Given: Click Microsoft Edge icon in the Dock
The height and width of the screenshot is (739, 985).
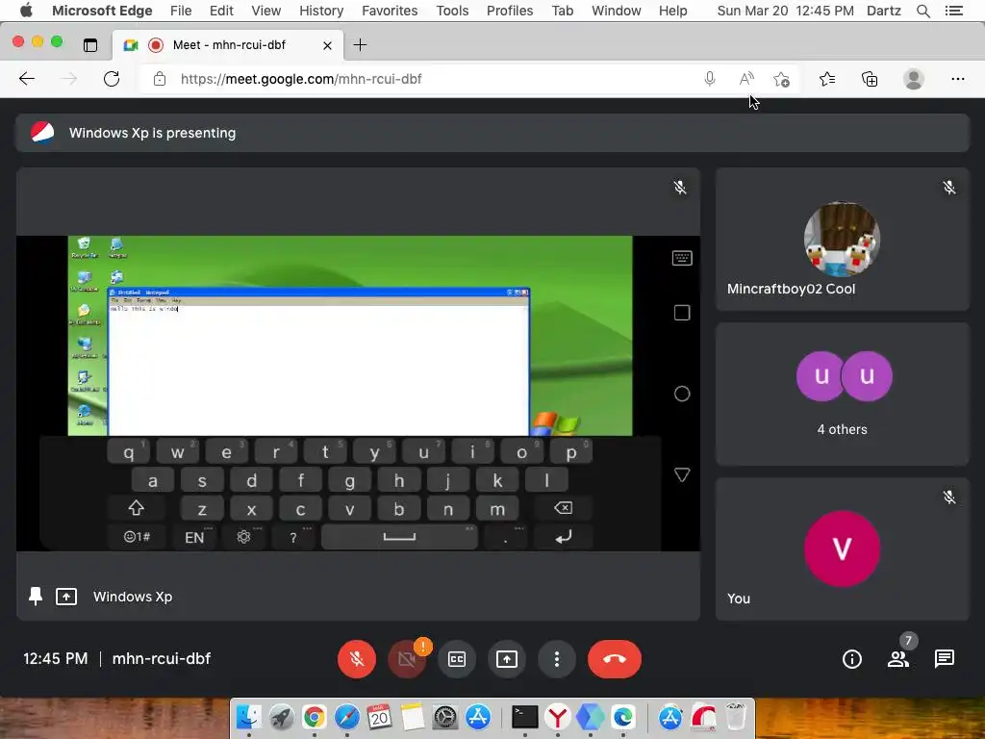Looking at the screenshot, I should (623, 716).
